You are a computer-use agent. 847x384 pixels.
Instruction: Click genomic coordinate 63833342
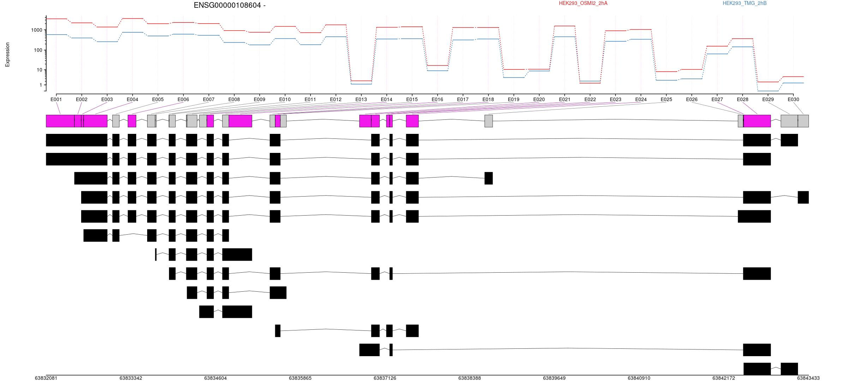point(131,378)
